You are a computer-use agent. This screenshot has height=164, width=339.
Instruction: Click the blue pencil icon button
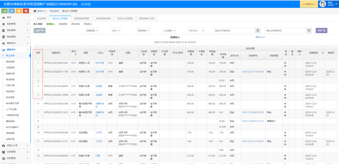[x=12, y=11]
